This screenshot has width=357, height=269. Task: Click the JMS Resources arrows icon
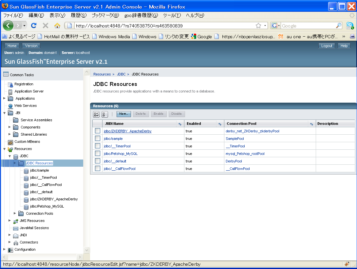click(16, 221)
